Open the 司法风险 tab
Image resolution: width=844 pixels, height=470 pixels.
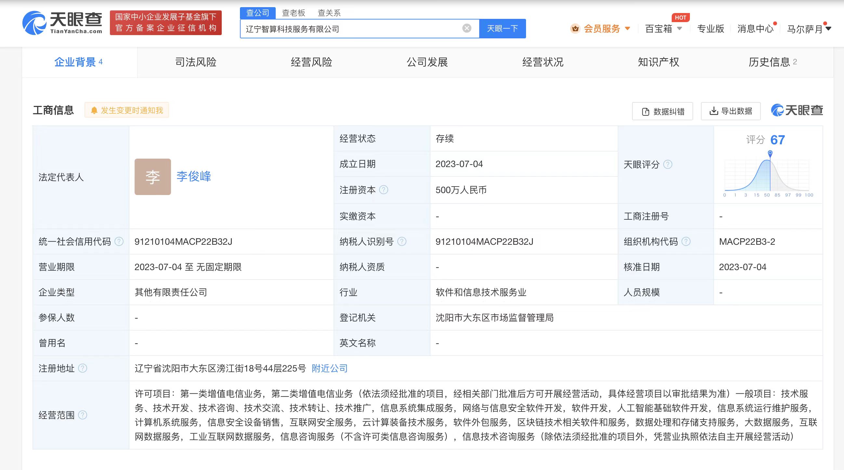[x=196, y=62]
